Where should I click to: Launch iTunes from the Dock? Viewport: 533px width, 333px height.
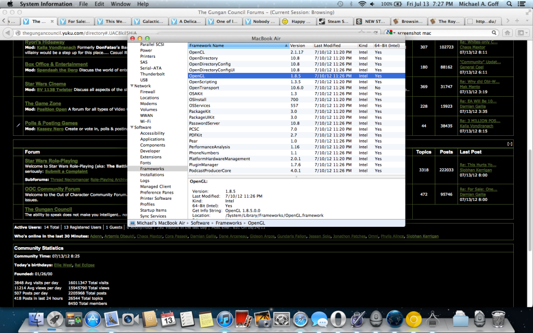[x=225, y=320]
